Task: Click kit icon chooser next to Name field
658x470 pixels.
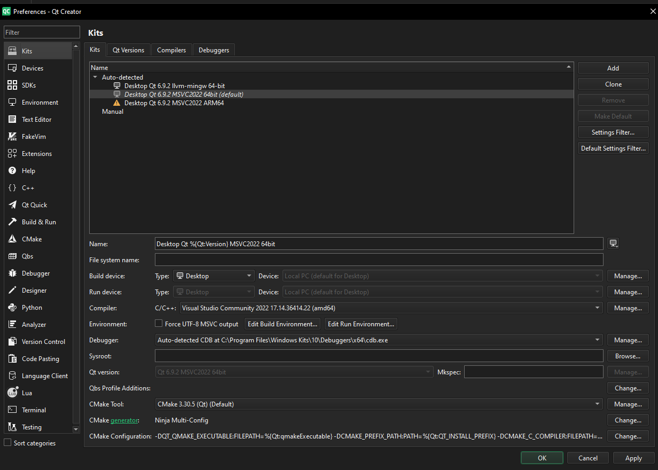Action: click(x=613, y=244)
